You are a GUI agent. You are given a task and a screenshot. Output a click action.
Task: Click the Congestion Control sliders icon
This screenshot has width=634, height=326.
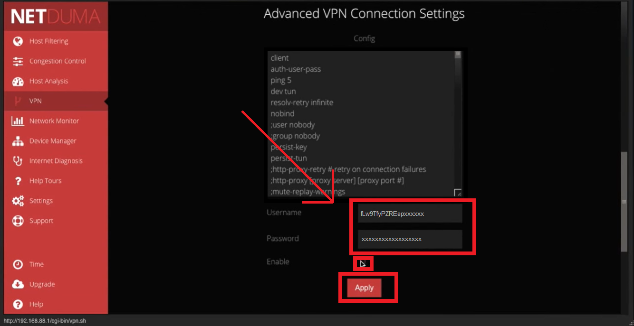pyautogui.click(x=18, y=61)
